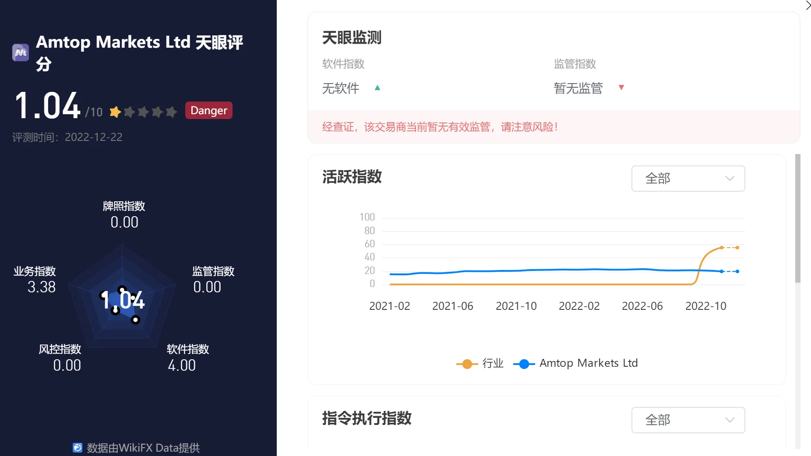Viewport: 811px width, 456px height.
Task: Click the 2022-06 axis label
Action: pyautogui.click(x=642, y=306)
